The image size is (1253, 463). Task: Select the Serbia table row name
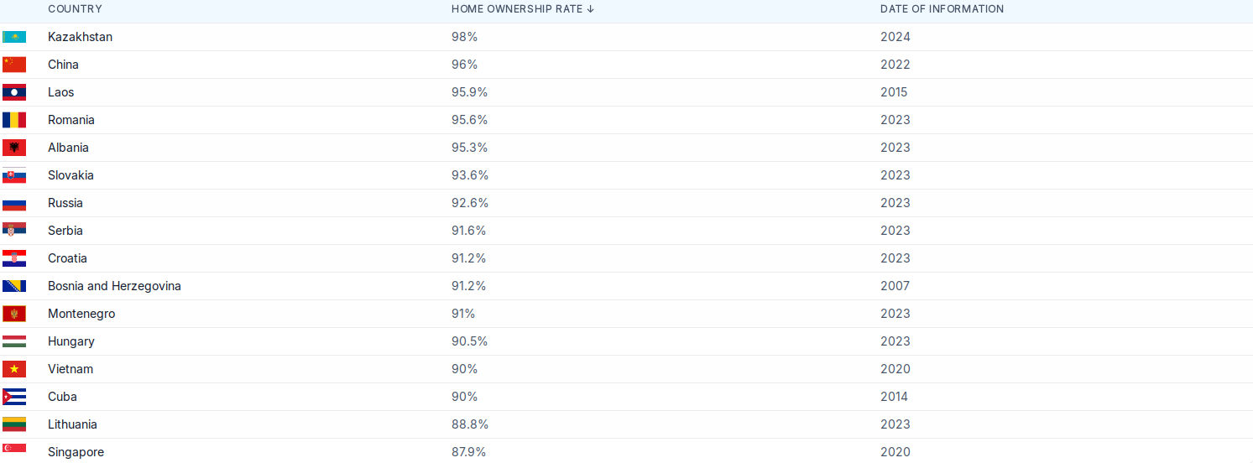point(65,231)
